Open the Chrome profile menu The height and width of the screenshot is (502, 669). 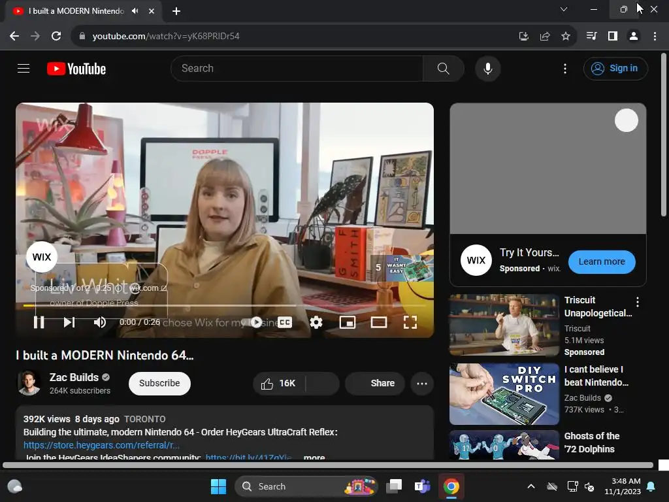tap(634, 37)
